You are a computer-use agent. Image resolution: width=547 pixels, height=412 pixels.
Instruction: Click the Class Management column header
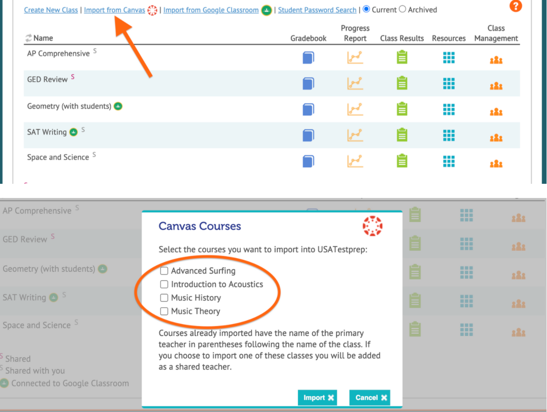click(496, 33)
